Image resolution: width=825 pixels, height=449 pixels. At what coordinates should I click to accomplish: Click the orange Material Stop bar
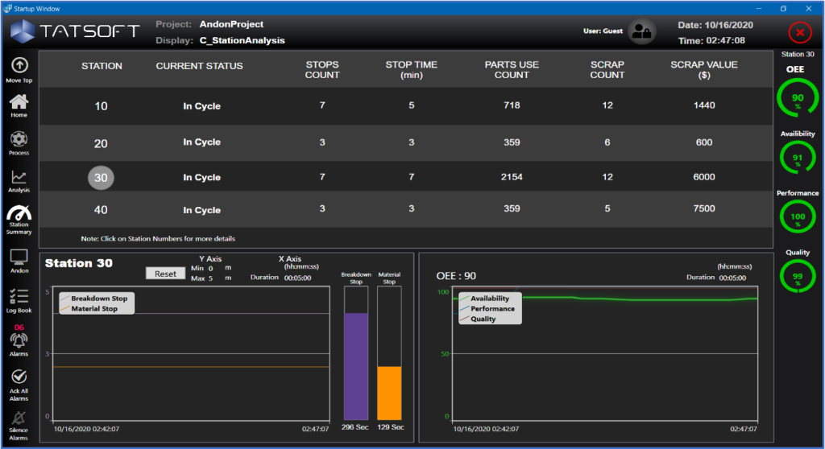pos(389,392)
